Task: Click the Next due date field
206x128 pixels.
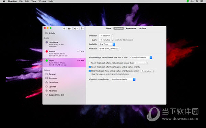Action: pos(109,49)
